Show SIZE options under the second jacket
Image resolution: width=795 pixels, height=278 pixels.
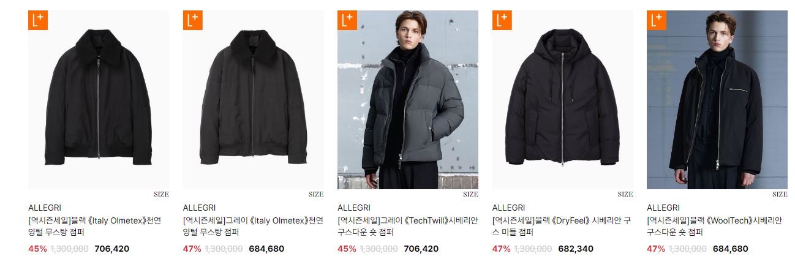[x=316, y=194]
